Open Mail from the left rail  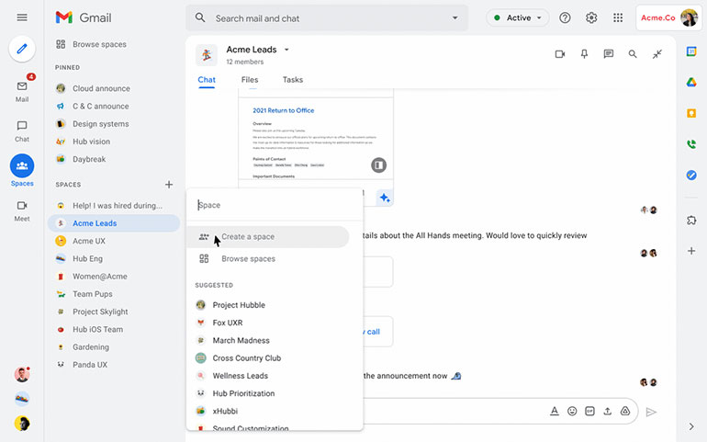pos(22,91)
